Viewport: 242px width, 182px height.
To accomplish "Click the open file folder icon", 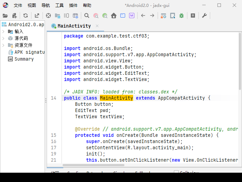I will 5,16.
